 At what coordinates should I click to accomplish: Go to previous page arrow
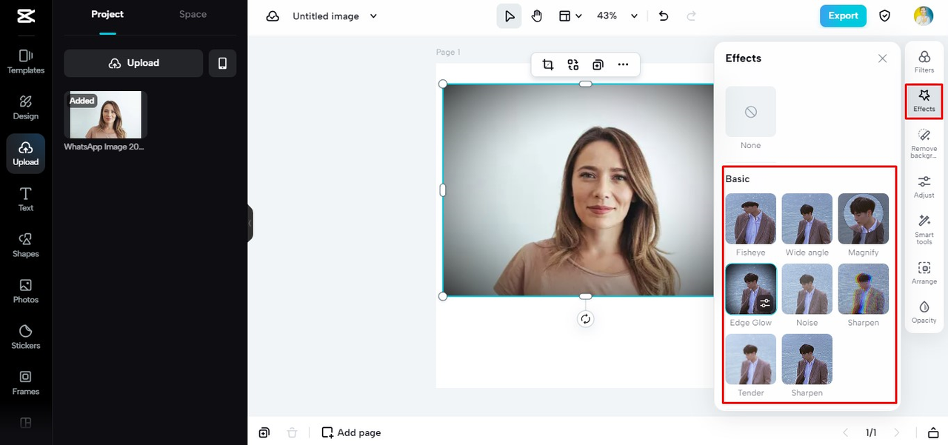847,432
